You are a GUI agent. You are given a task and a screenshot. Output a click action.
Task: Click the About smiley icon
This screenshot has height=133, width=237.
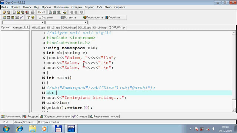(33, 17)
